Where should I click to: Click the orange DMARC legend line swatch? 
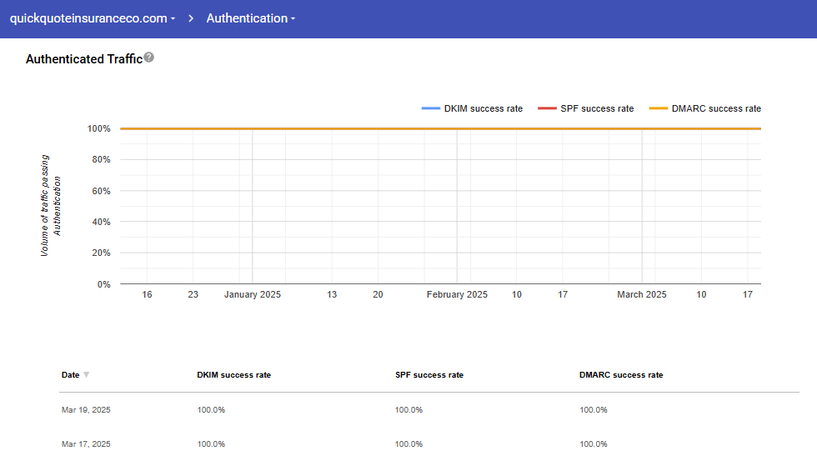click(x=659, y=108)
